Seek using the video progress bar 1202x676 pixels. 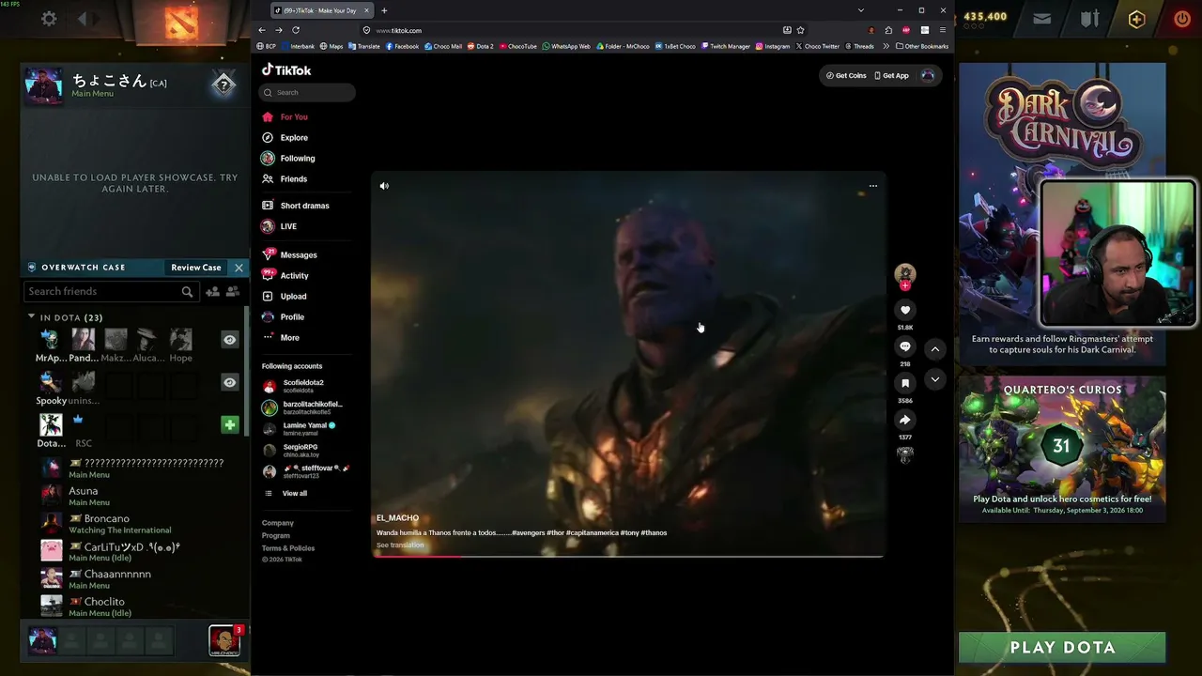pos(628,556)
